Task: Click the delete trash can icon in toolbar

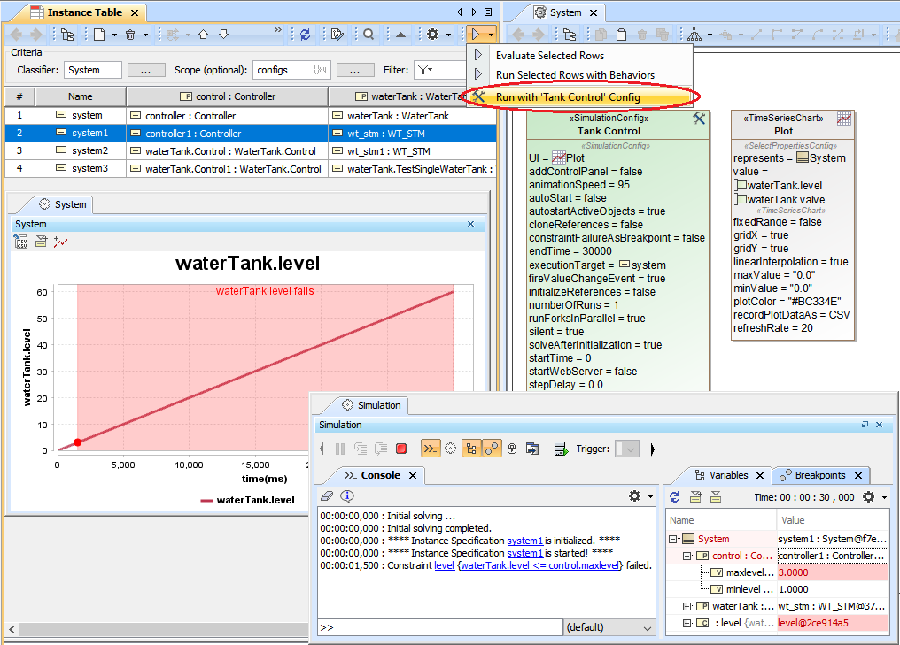Action: (x=131, y=35)
